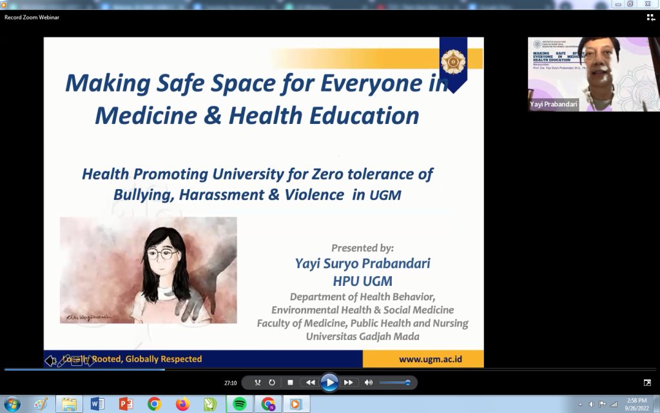The width and height of the screenshot is (660, 413).
Task: Stop the video playback
Action: pos(290,383)
